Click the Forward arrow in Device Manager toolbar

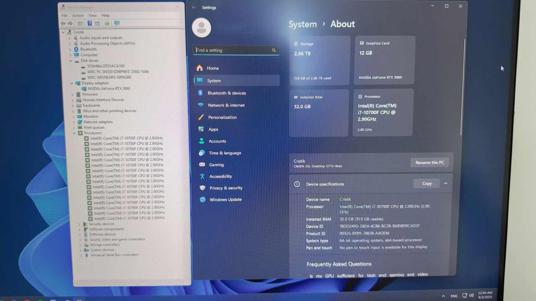[x=70, y=23]
